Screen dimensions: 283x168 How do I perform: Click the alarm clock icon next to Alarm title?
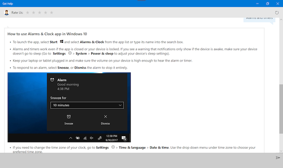point(52,80)
